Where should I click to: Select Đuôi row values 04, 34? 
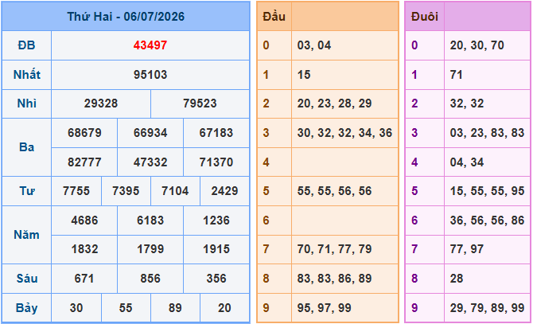coord(467,162)
